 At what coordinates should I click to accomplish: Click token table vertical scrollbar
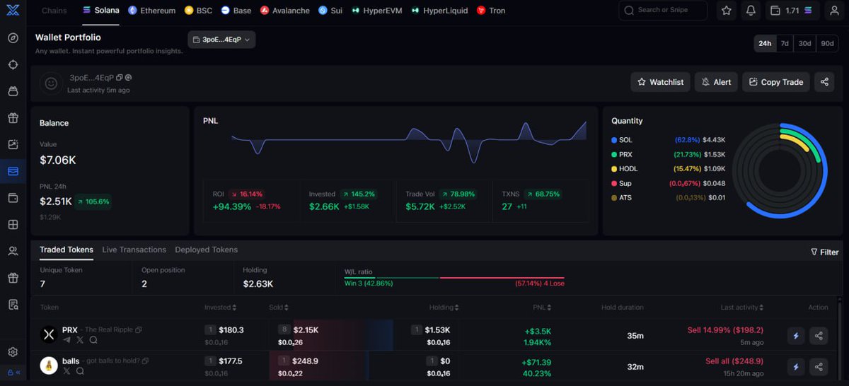(840, 343)
